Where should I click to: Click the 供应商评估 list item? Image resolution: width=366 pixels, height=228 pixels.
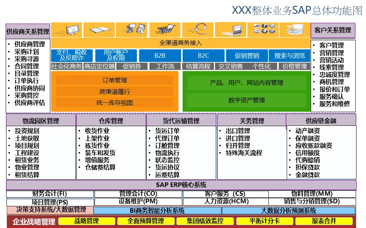[x=30, y=103]
